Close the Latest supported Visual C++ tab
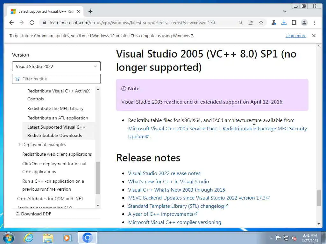Screen dimensions: 326x244 tap(78, 11)
